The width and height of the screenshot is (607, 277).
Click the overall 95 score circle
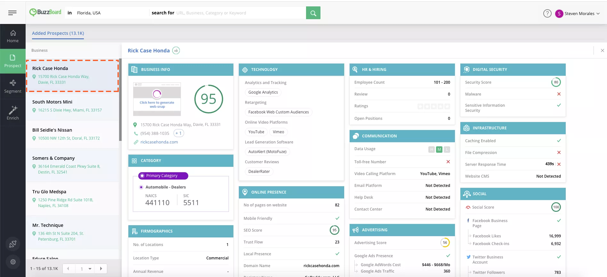click(209, 99)
